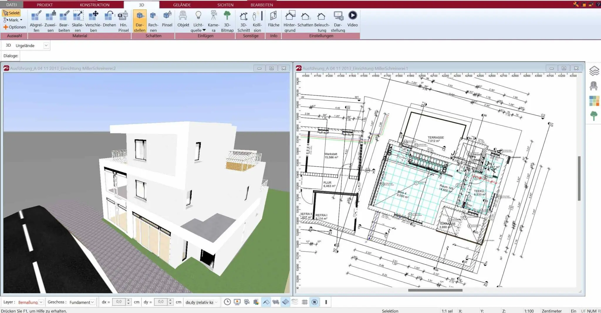This screenshot has width=601, height=313.
Task: Toggle Schatten Darstellen shadow display
Action: pos(140,21)
